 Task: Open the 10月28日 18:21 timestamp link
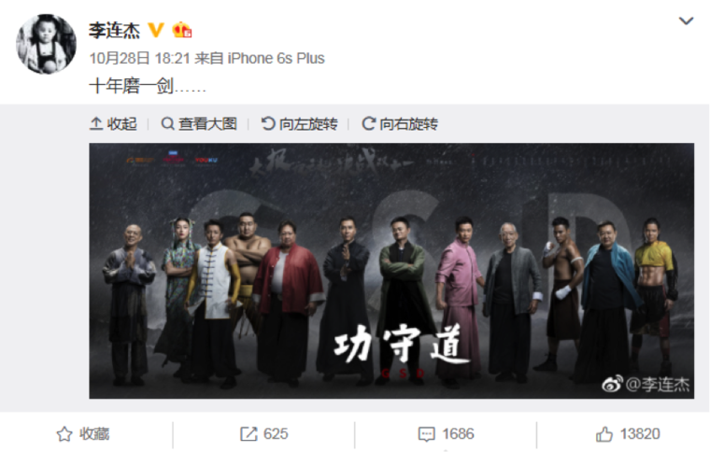139,58
